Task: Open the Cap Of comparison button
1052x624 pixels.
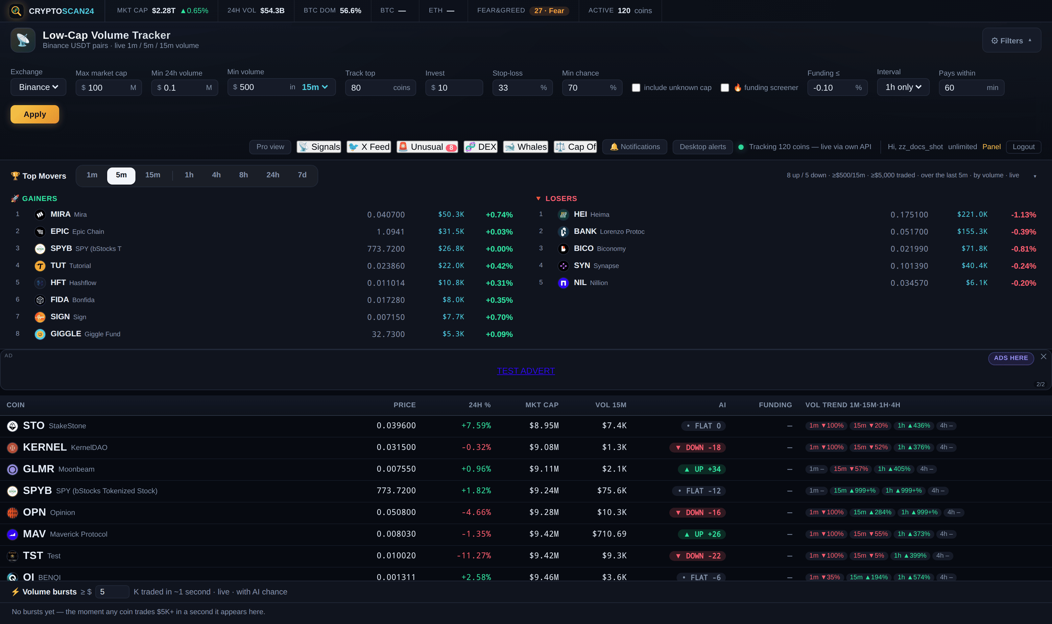Action: tap(575, 147)
